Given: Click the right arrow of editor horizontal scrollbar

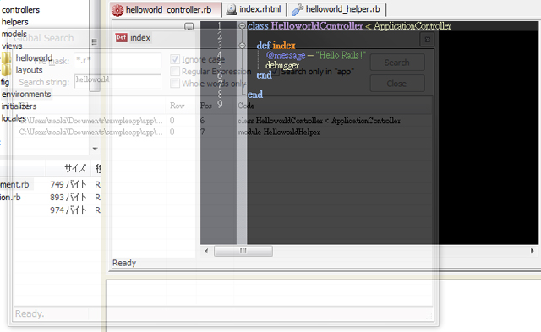Looking at the screenshot, I should click(532, 251).
